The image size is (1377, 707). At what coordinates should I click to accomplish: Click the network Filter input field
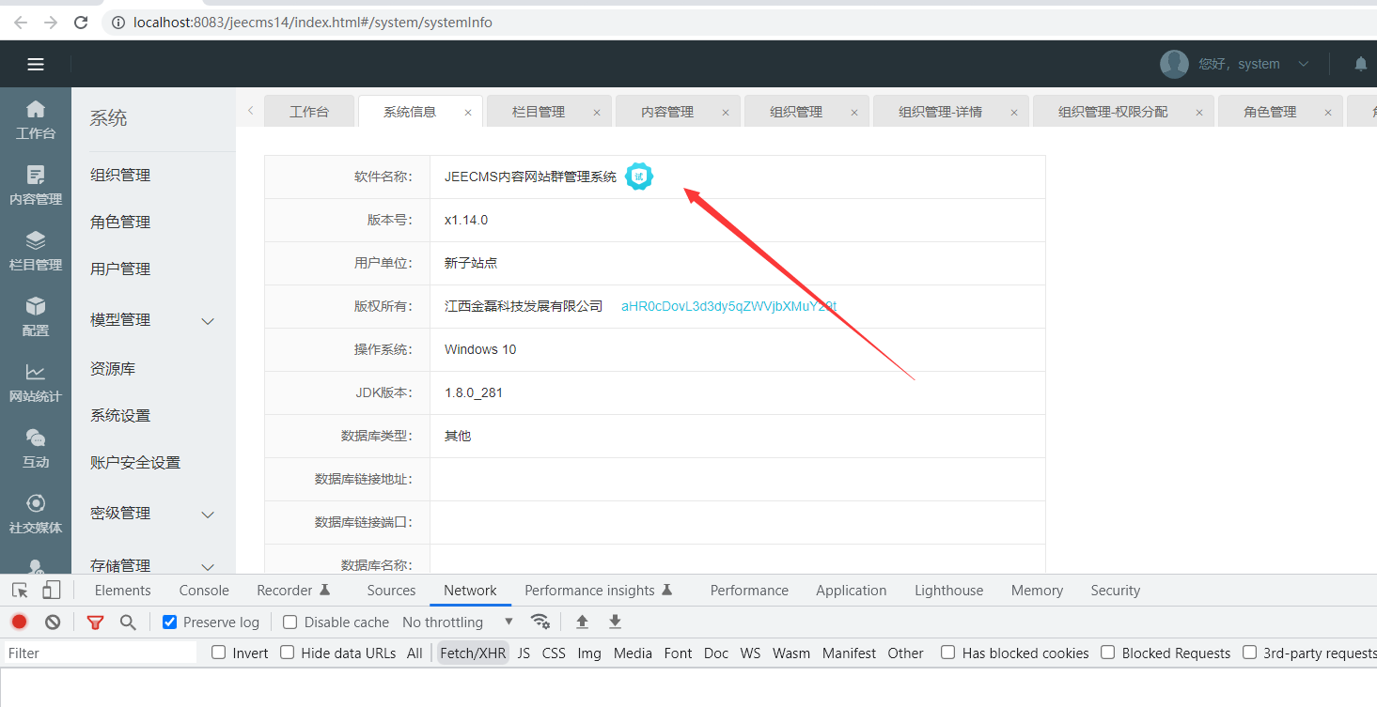coord(99,653)
